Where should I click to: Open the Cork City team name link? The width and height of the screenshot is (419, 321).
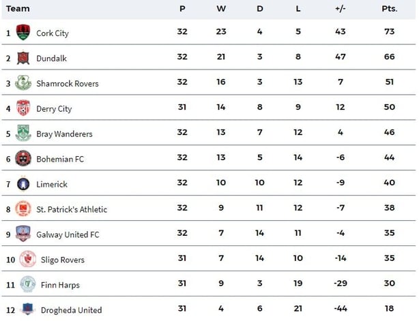point(53,33)
